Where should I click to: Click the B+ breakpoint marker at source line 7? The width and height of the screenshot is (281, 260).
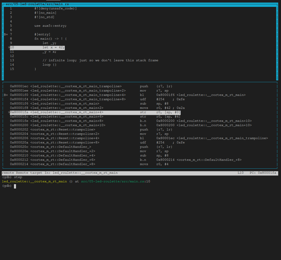point(6,34)
